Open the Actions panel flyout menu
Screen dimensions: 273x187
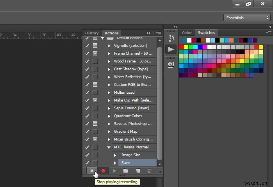[x=159, y=33]
